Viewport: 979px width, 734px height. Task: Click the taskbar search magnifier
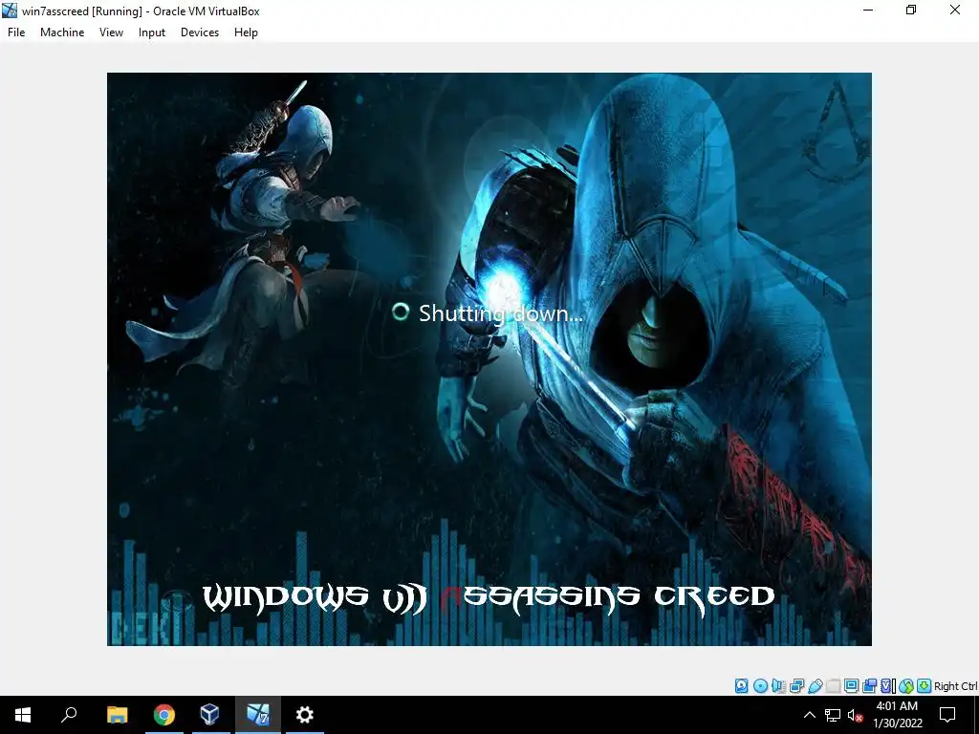pyautogui.click(x=69, y=715)
